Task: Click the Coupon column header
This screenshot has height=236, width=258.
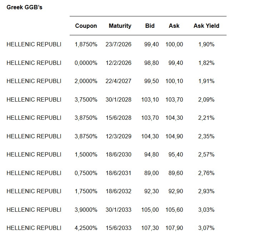Action: (x=86, y=26)
